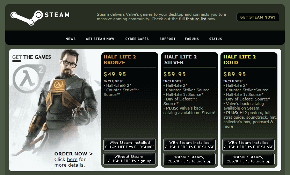290x175 pixels.
Task: Purchase Bronze with Steam installed
Action: (130, 145)
